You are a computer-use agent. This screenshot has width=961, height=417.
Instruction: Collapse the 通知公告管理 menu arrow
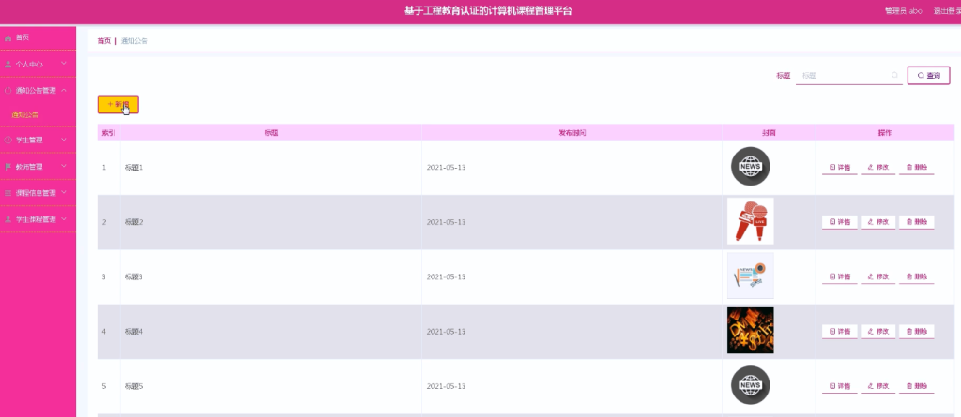tap(64, 90)
